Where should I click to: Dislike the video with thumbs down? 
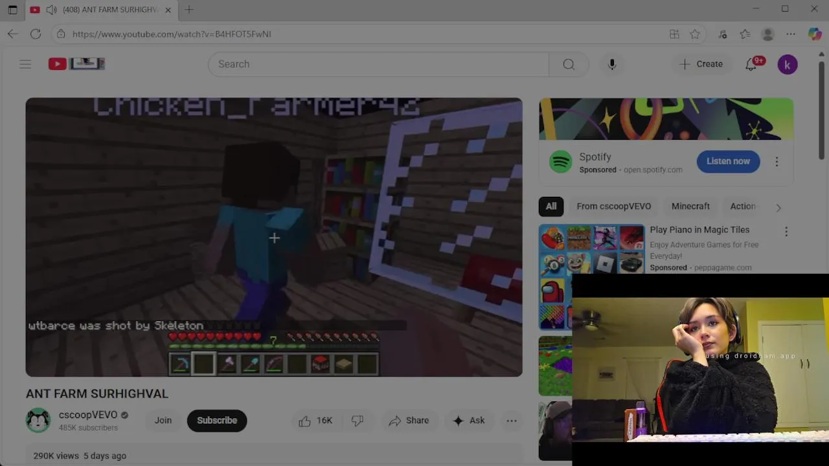tap(358, 421)
